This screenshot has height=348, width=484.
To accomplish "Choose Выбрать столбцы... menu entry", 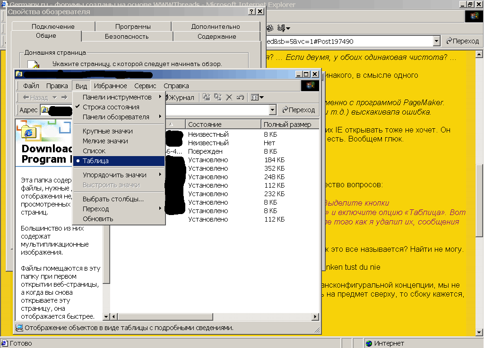I will pos(113,199).
